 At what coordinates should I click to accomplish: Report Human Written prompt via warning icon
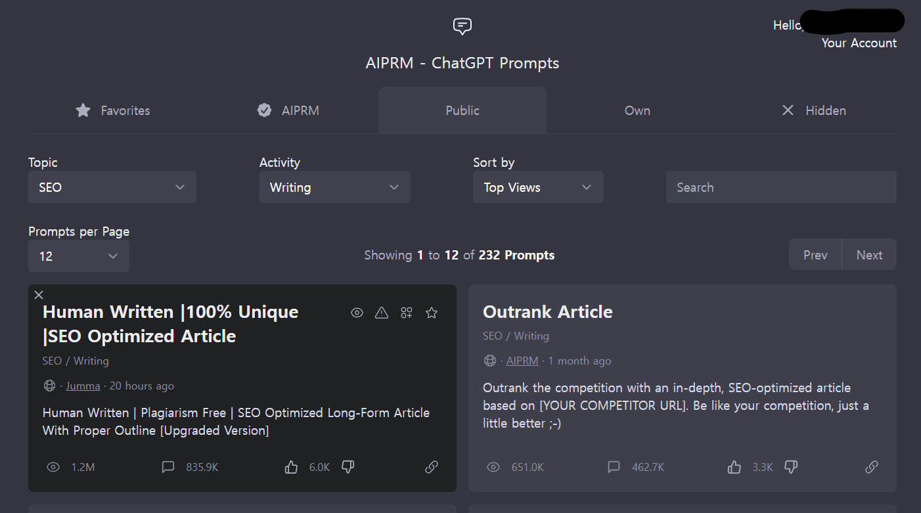click(x=382, y=313)
